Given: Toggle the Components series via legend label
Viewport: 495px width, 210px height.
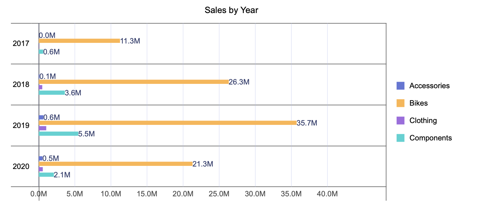Looking at the screenshot, I should pyautogui.click(x=430, y=138).
